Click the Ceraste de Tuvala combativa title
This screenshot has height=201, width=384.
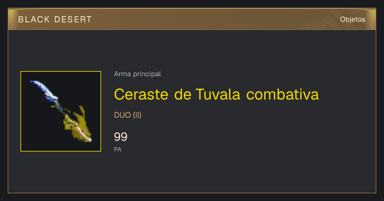[x=216, y=94]
